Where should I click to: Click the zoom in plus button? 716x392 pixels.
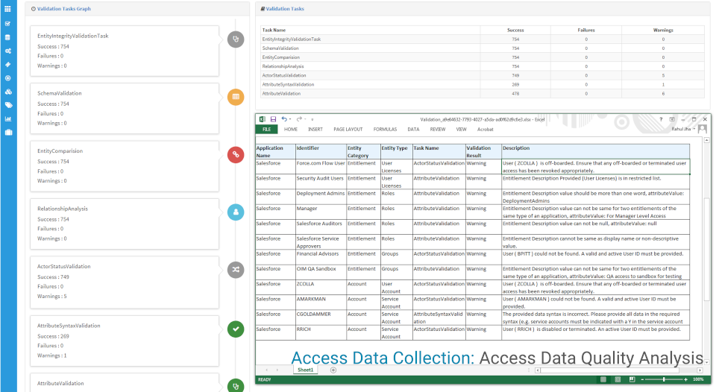click(685, 379)
